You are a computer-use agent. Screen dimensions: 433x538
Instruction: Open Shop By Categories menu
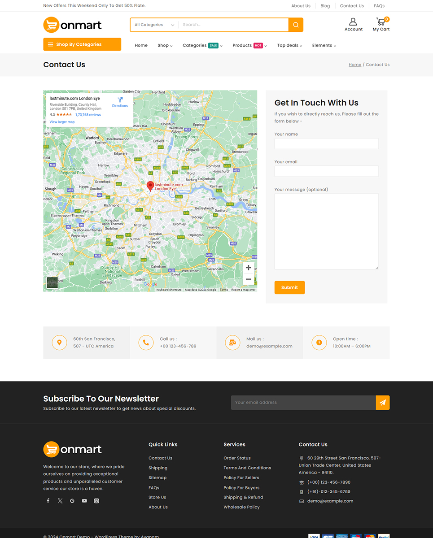[x=82, y=44]
